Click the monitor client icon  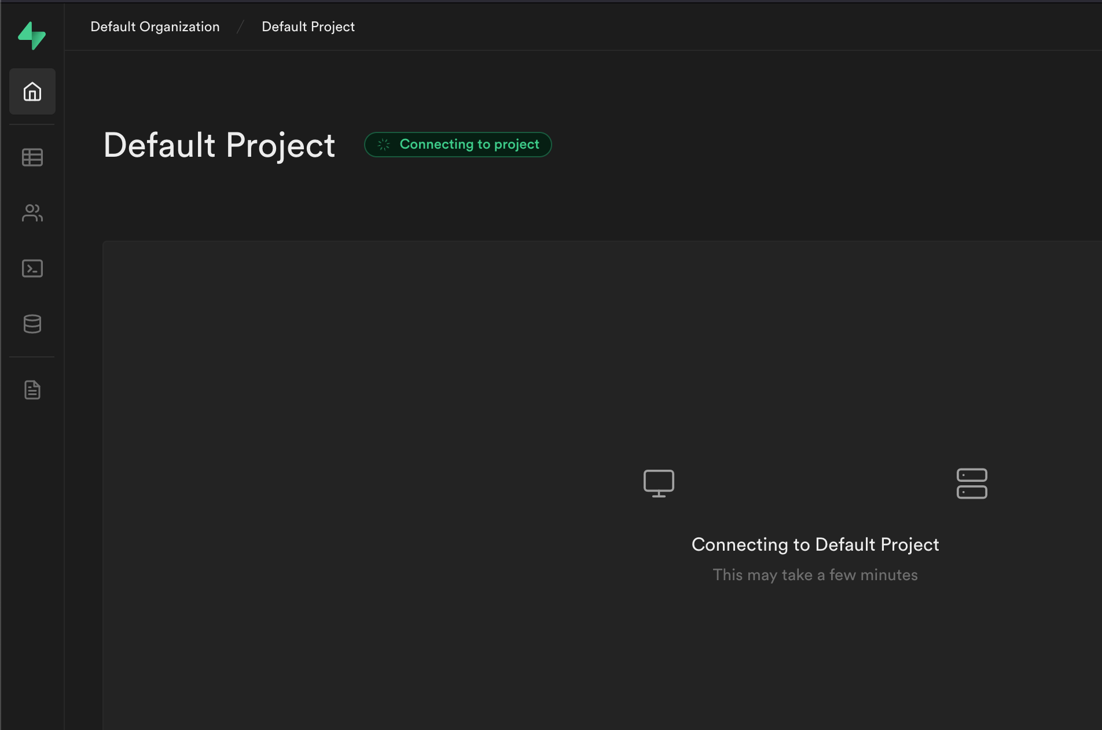pos(659,484)
